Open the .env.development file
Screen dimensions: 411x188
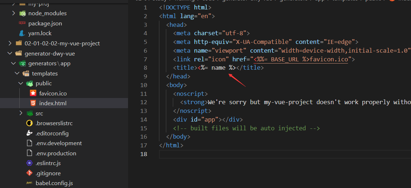click(x=59, y=143)
